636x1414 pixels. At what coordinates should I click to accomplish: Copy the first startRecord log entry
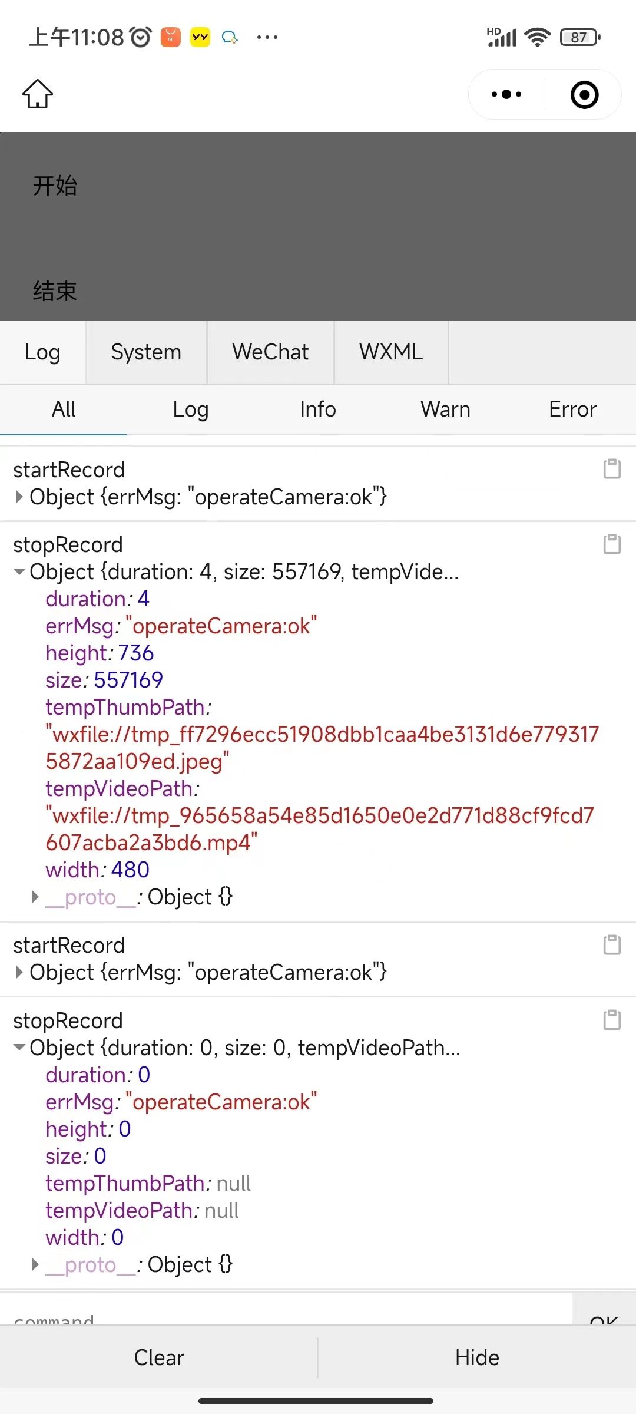click(612, 469)
